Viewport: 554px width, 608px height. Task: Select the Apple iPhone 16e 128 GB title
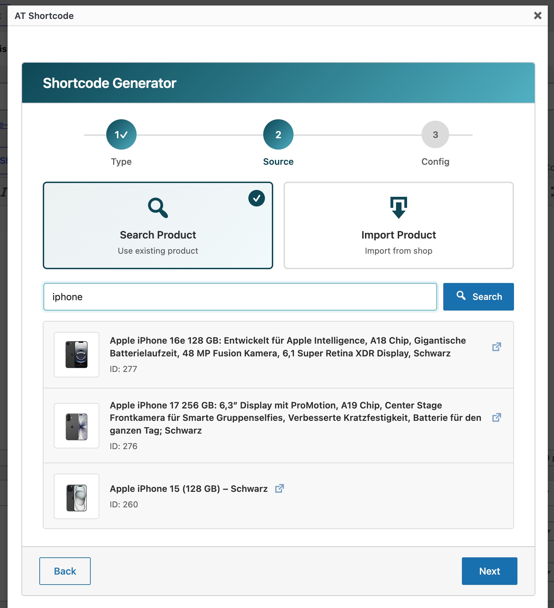288,347
